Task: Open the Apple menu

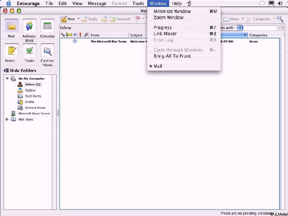Action: tap(9, 3)
